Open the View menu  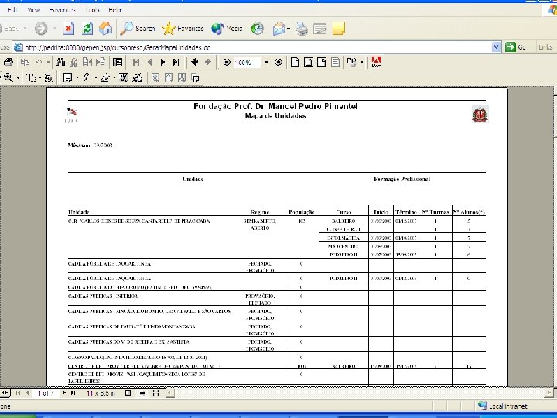(34, 10)
